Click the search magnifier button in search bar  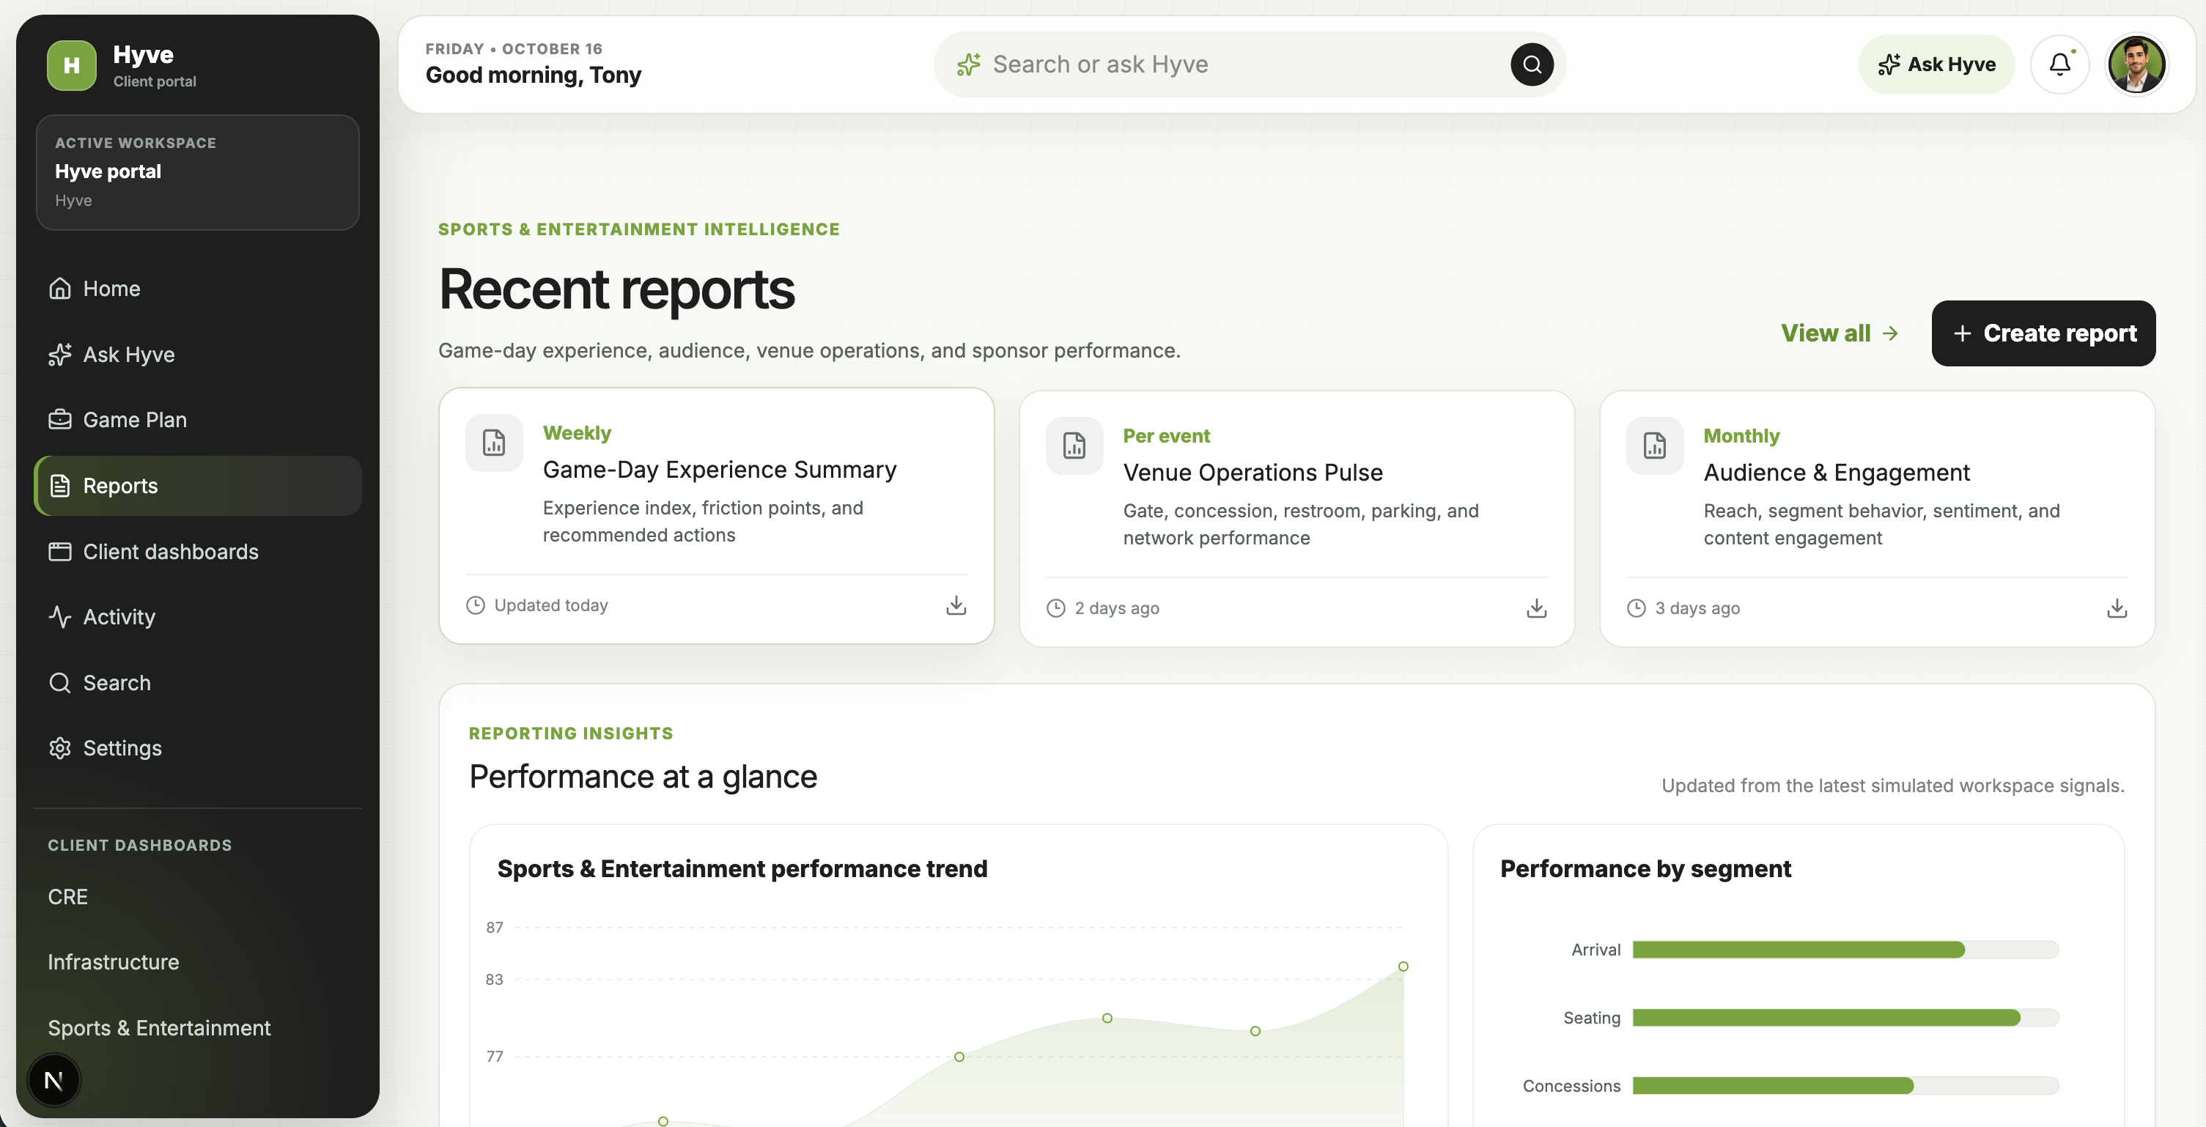coord(1532,64)
